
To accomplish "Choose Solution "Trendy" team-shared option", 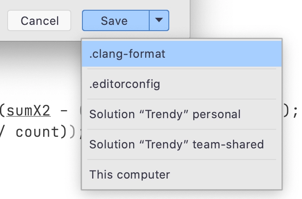I will [x=182, y=144].
